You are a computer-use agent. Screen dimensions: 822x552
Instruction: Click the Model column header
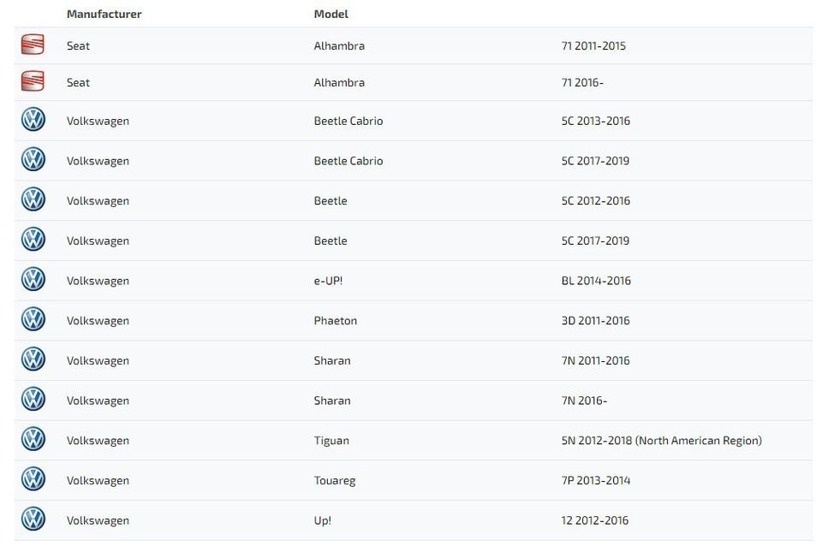(331, 14)
